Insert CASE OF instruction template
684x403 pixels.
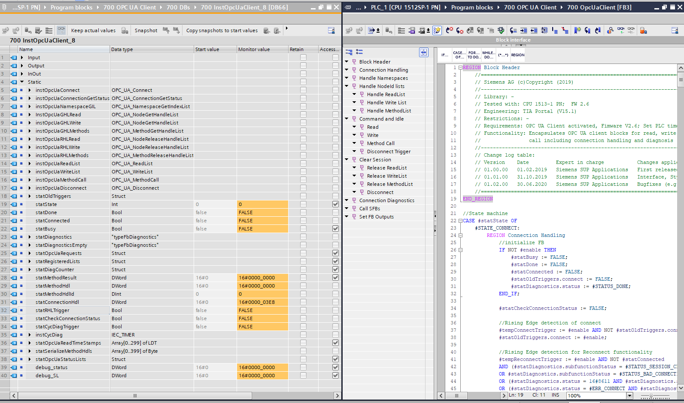click(459, 55)
